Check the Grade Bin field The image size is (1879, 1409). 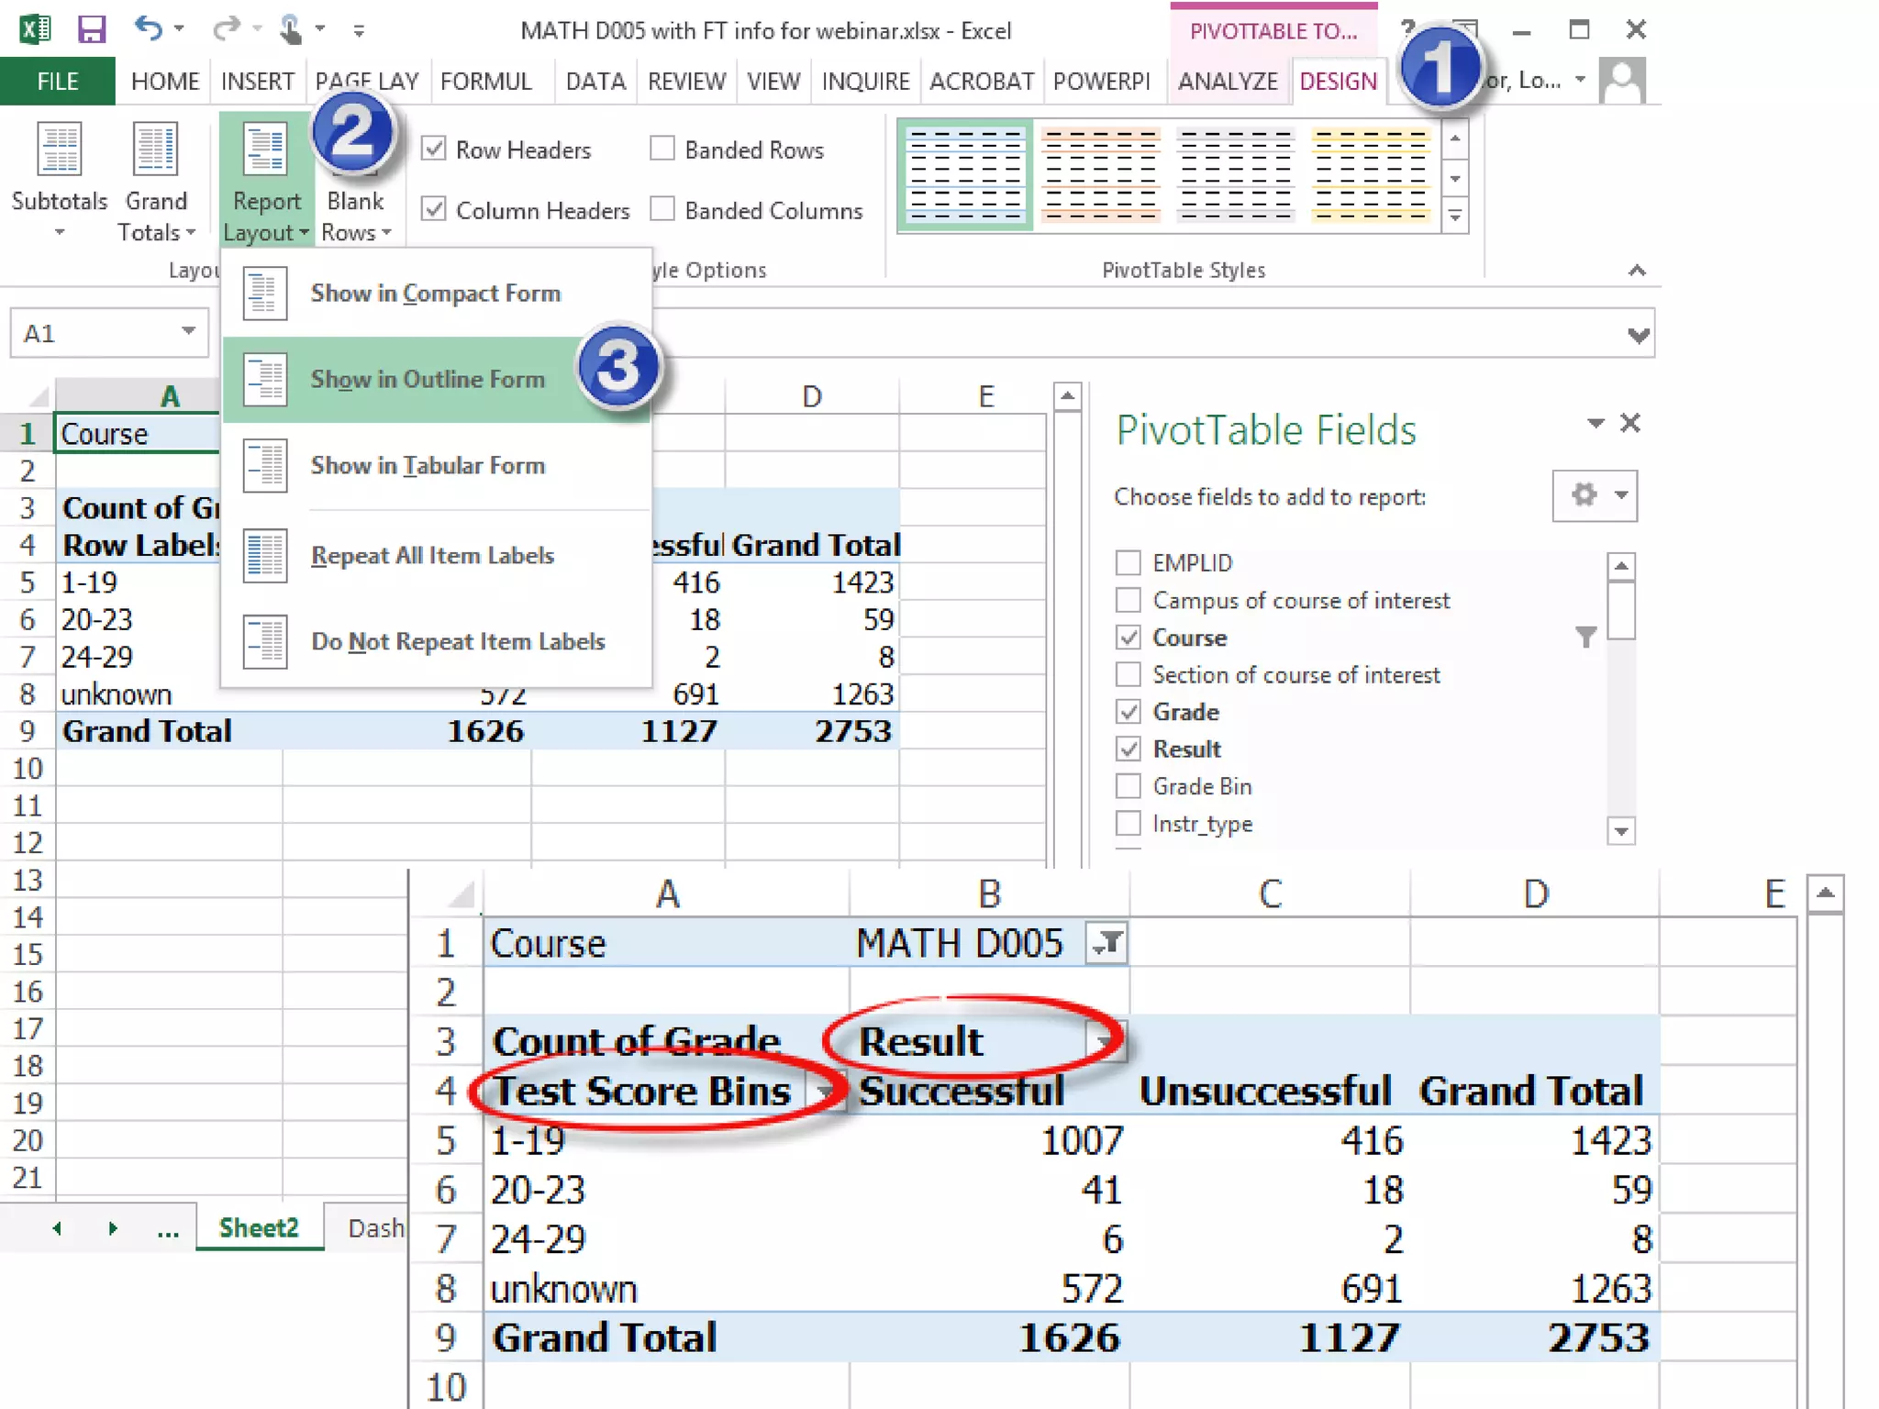pyautogui.click(x=1129, y=787)
